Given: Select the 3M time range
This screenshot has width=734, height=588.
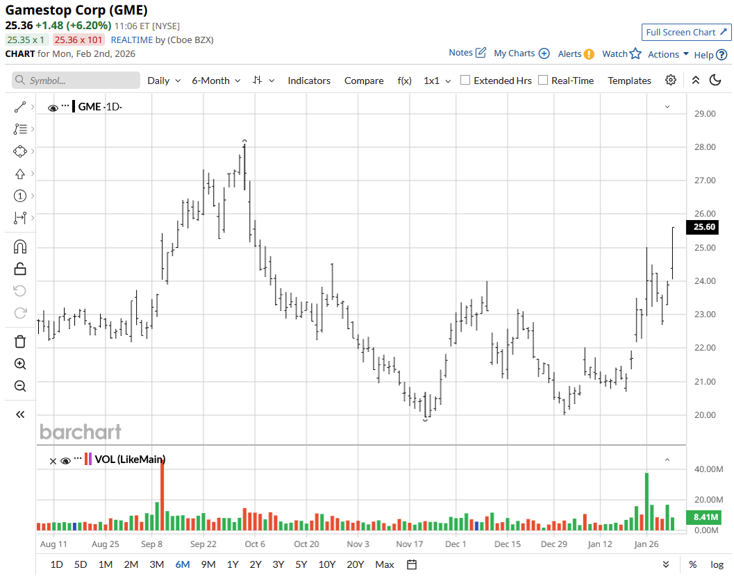Looking at the screenshot, I should pyautogui.click(x=156, y=564).
